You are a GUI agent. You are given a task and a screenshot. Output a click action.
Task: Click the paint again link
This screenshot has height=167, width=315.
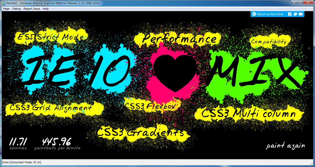285,146
